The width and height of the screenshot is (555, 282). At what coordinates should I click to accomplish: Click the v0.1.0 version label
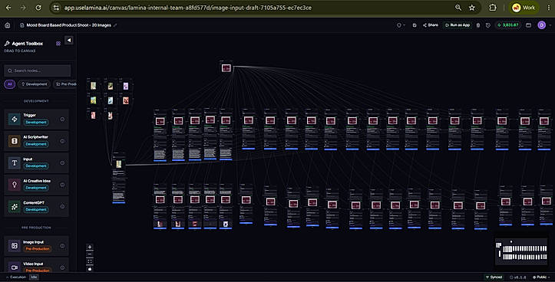[x=518, y=277]
